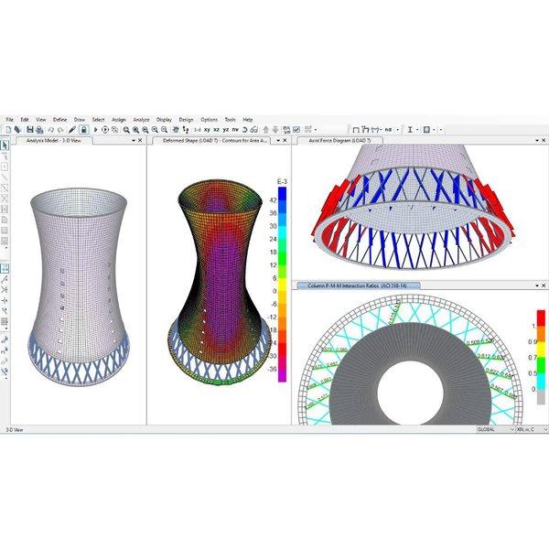The image size is (549, 549).
Task: Expand Analysis Model view dropdown arrow
Action: 134,140
